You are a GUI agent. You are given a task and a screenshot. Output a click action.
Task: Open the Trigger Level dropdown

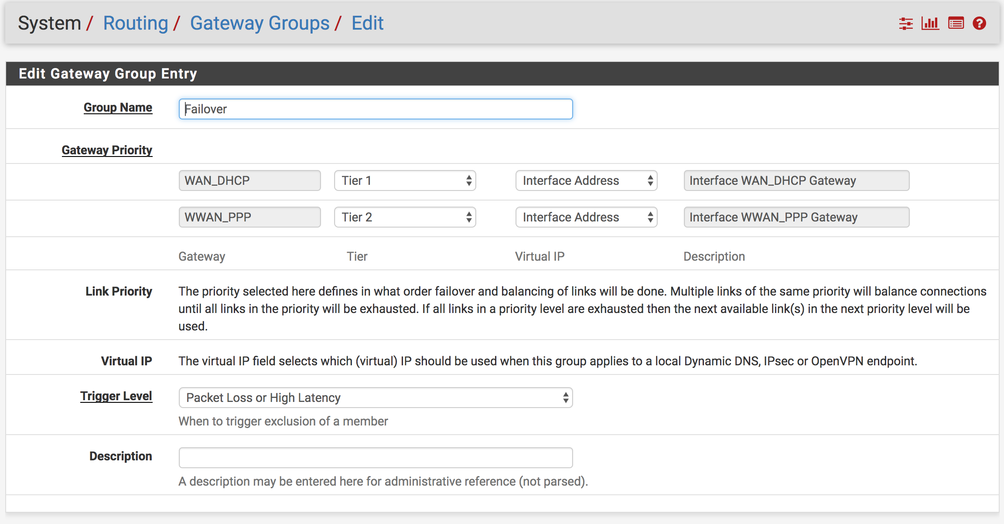376,398
